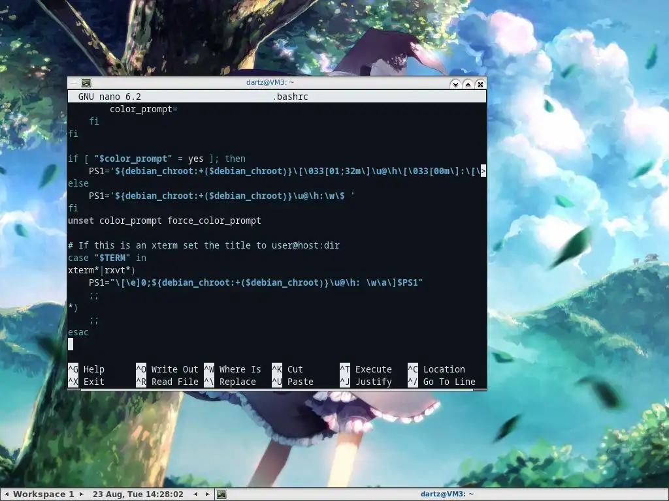Click the ^G Help shortcut
The height and width of the screenshot is (501, 669).
pos(86,369)
